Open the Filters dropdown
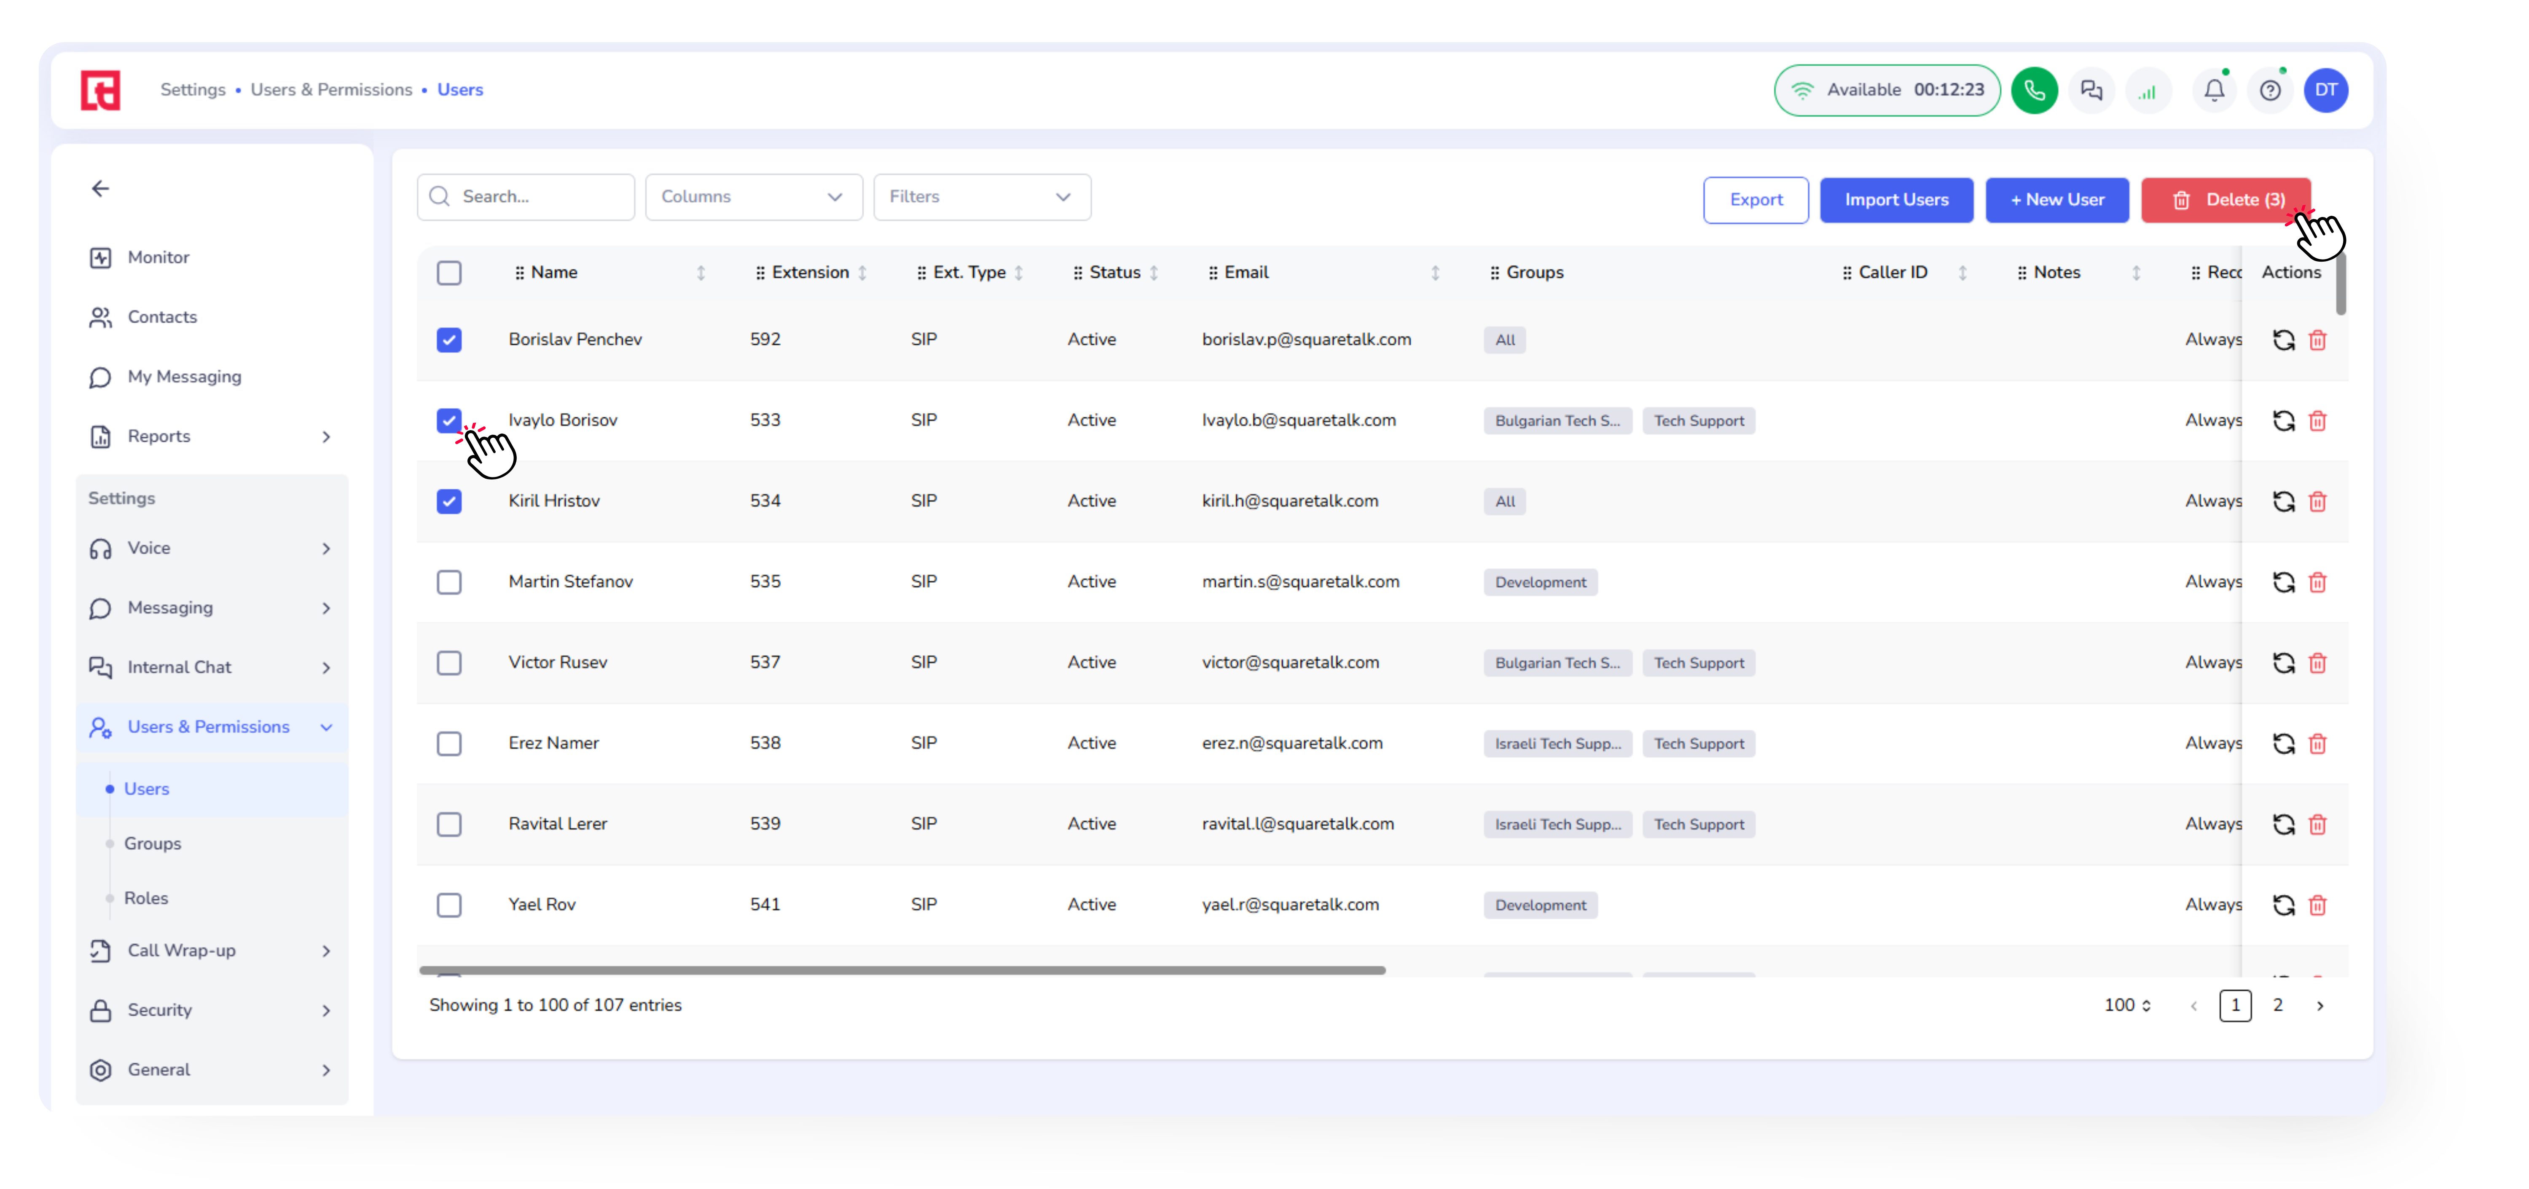 tap(981, 197)
